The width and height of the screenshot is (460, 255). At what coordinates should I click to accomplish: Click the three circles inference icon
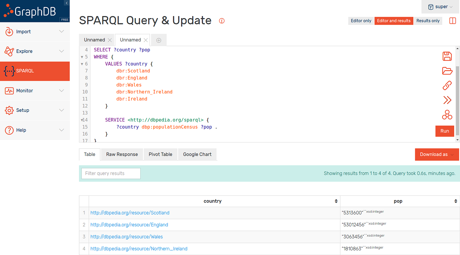(x=447, y=115)
